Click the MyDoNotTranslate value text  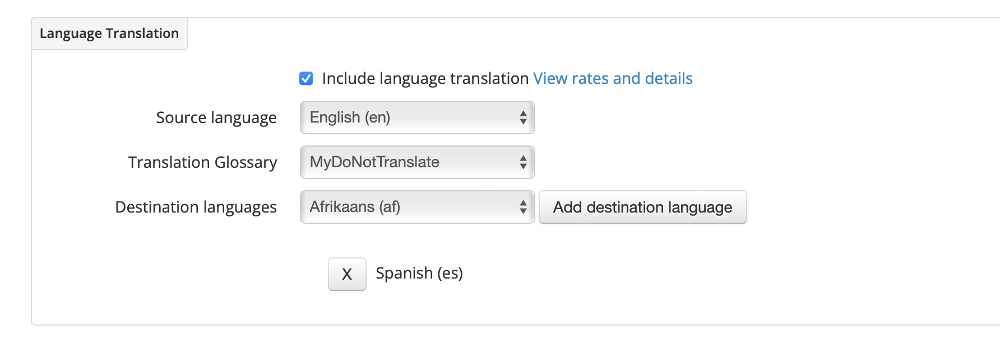click(374, 162)
